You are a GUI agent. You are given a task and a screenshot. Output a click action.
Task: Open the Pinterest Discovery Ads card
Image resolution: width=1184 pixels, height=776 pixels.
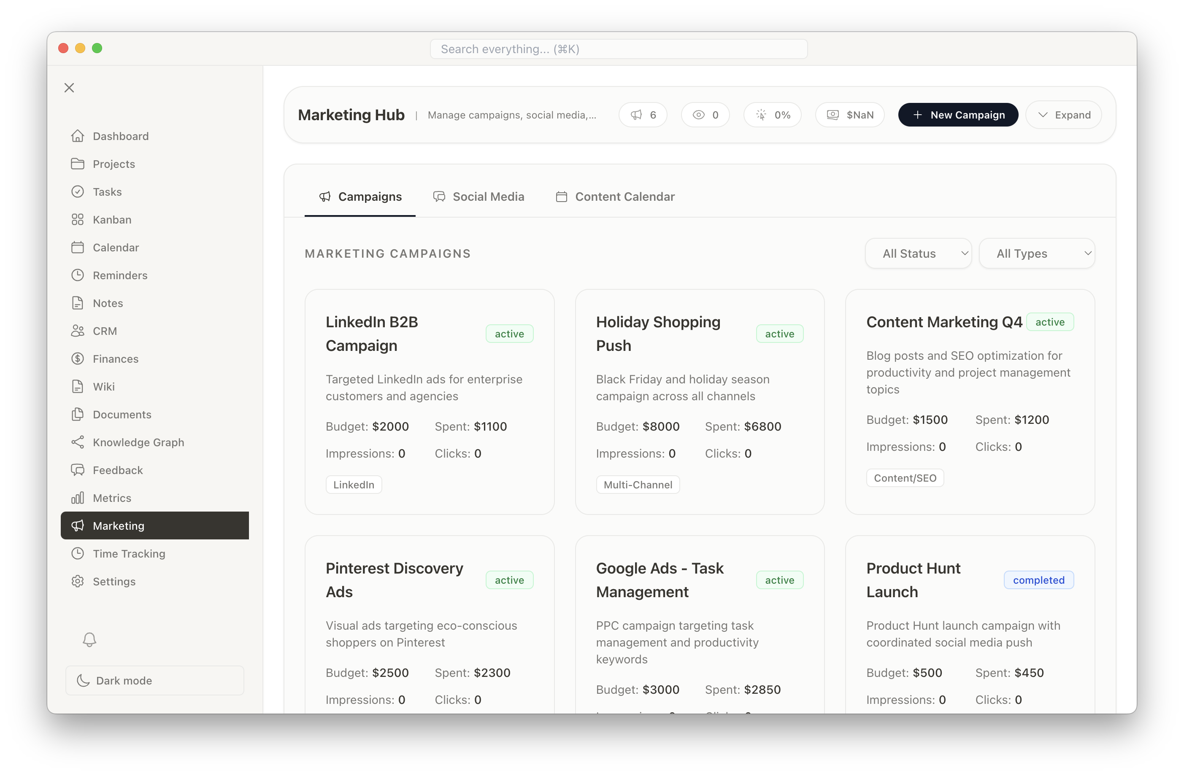(x=429, y=624)
